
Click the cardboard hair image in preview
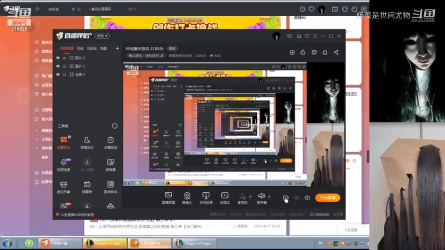point(326,155)
